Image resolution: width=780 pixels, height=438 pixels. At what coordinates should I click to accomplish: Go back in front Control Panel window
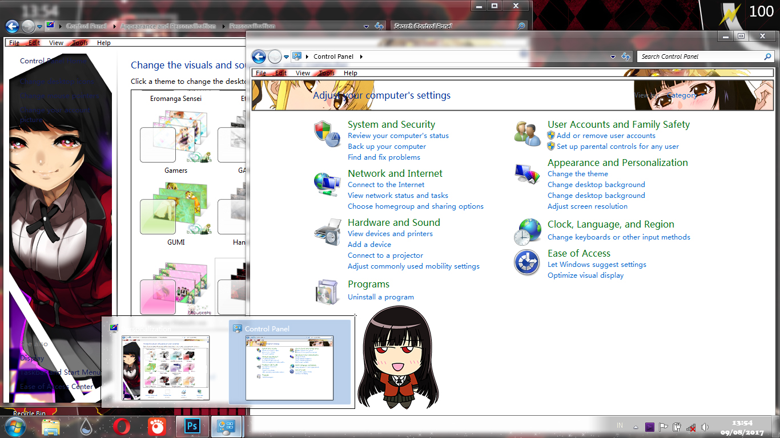coord(259,56)
